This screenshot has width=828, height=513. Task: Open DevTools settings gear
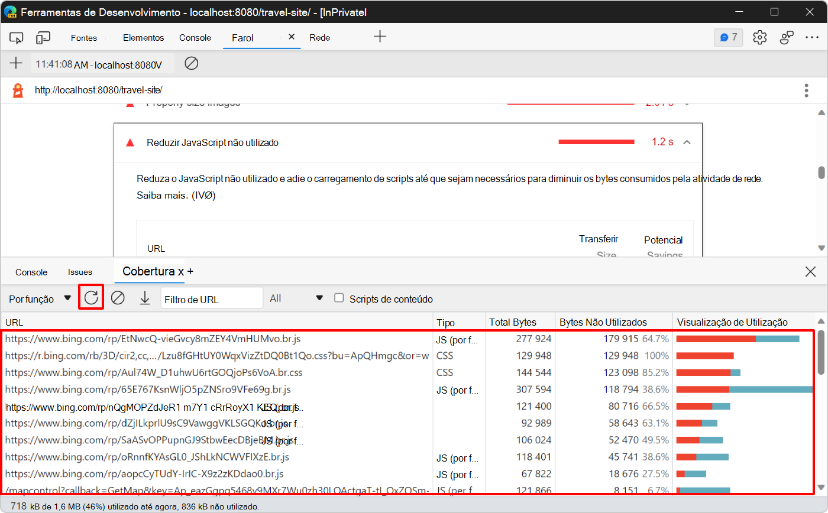click(x=759, y=37)
